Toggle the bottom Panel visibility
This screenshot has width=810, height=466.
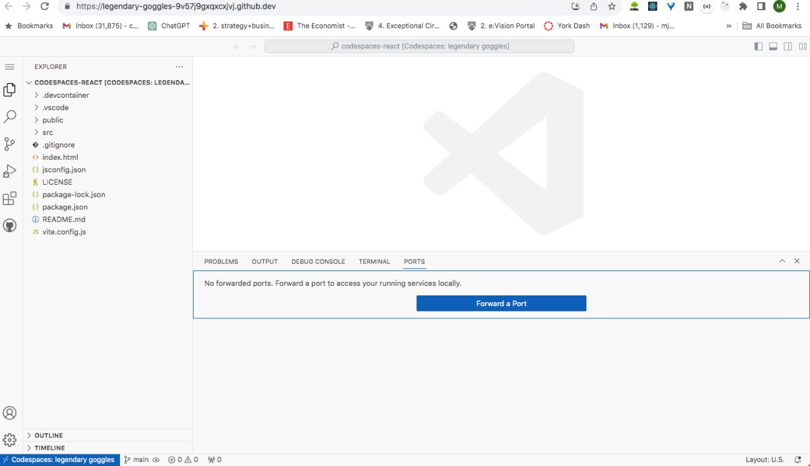pos(773,47)
